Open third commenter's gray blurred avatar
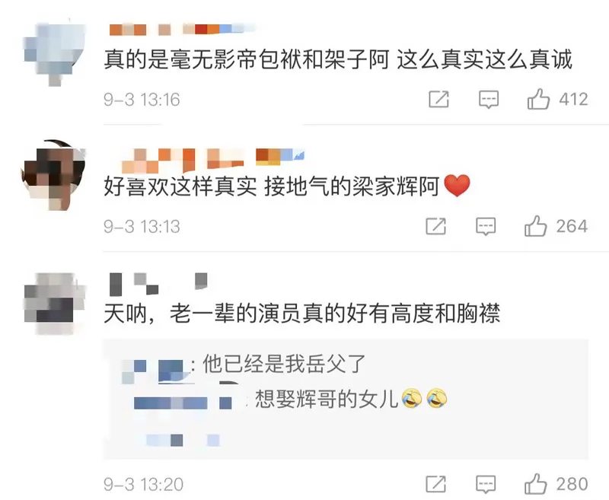 (x=54, y=304)
